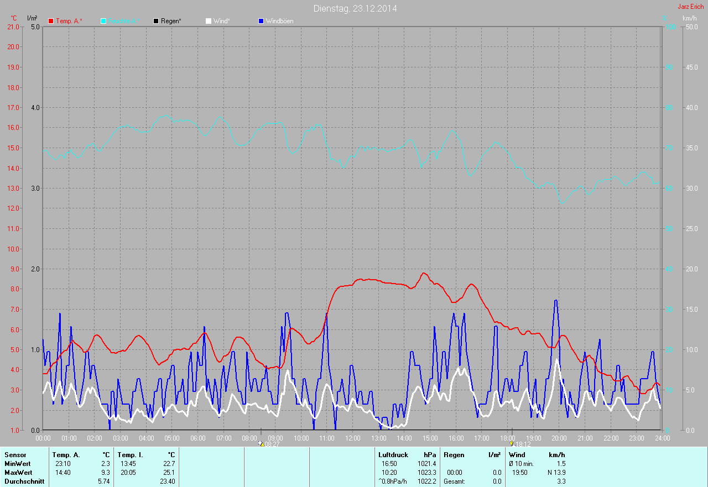Click the time 23:10 in the table

pos(63,463)
